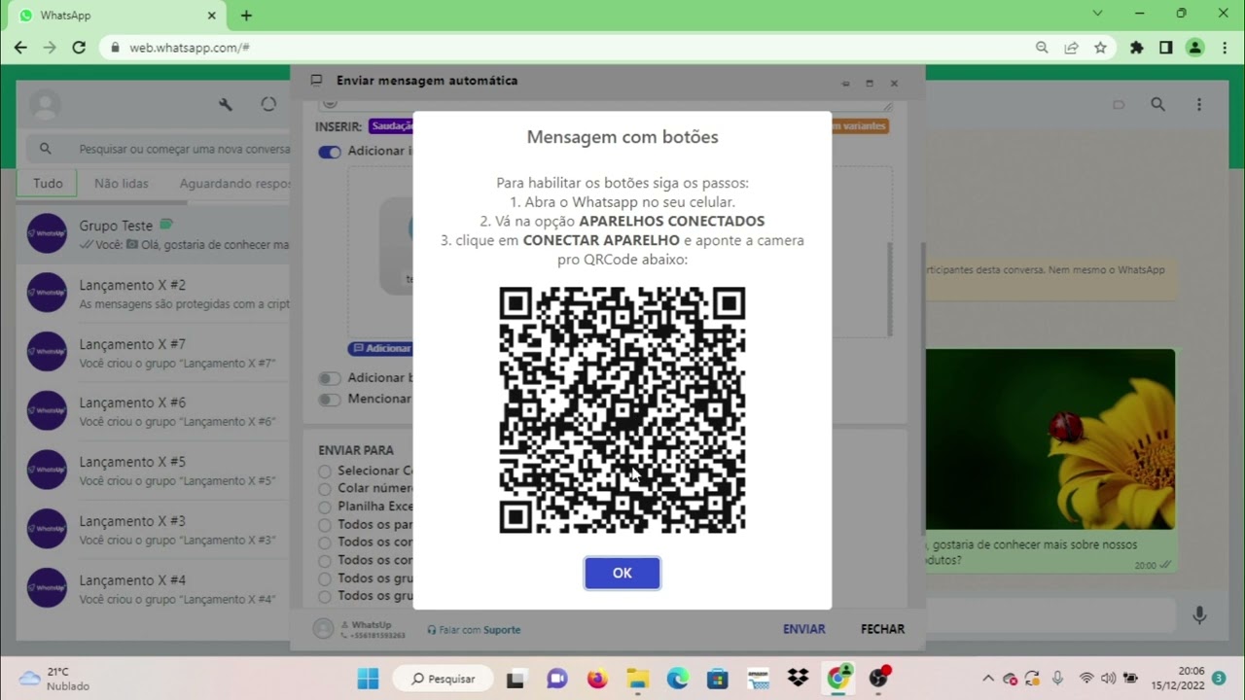Open the profile avatar in WhatsApp sidebar

point(45,104)
